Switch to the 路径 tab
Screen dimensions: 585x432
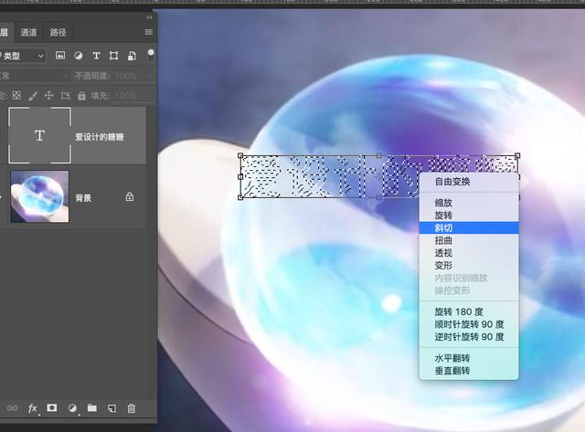[58, 33]
